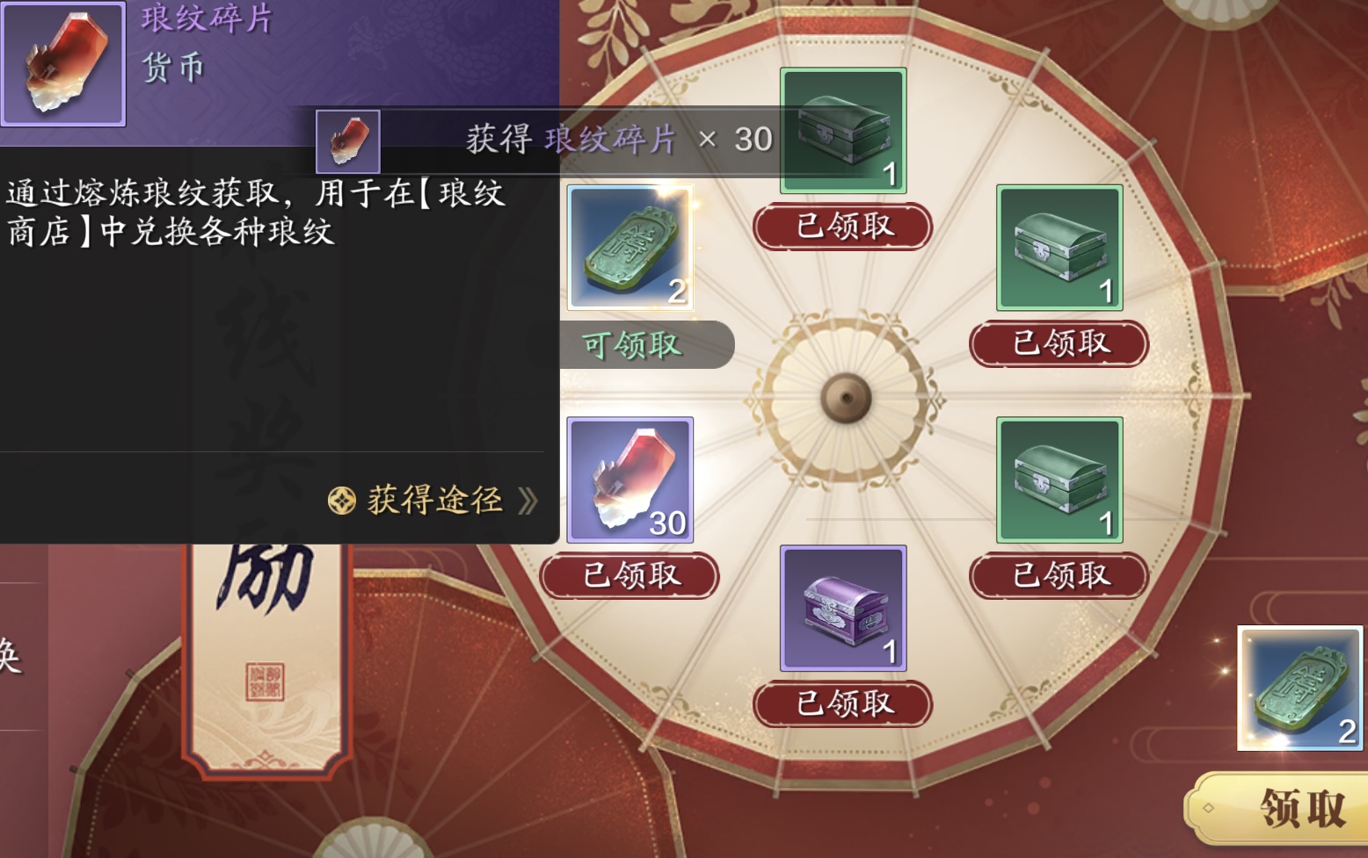
Task: Click the red seal stamp on banner
Action: coord(265,681)
